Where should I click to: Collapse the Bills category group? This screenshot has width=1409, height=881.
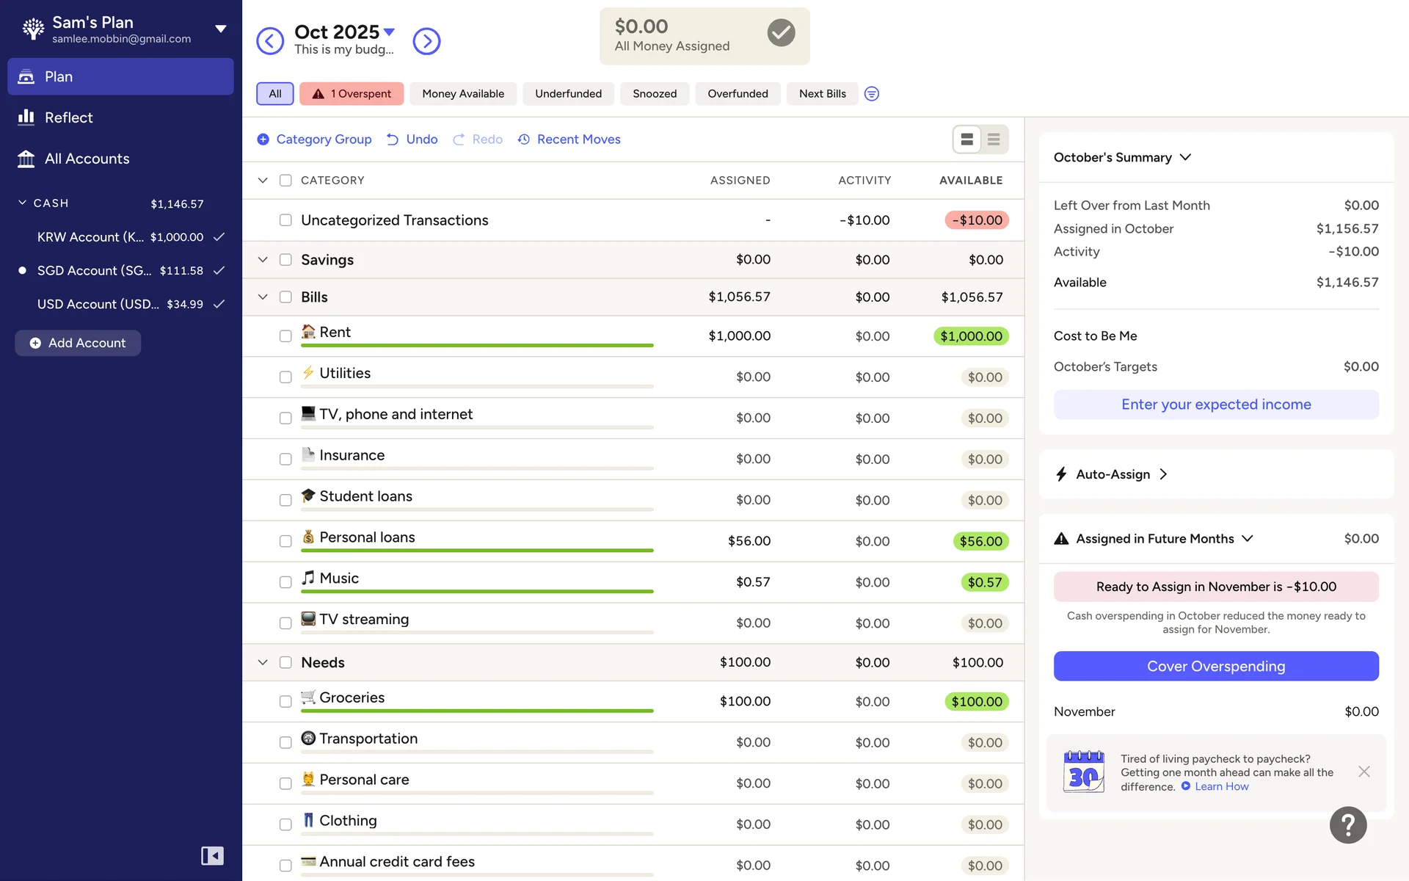pos(263,297)
